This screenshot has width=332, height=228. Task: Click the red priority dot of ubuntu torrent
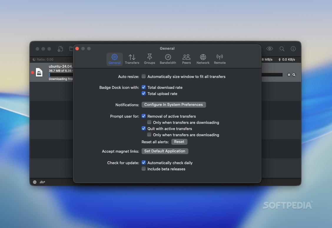pyautogui.click(x=32, y=72)
